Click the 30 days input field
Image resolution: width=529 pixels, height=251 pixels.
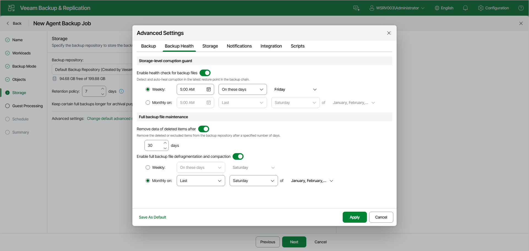point(156,145)
